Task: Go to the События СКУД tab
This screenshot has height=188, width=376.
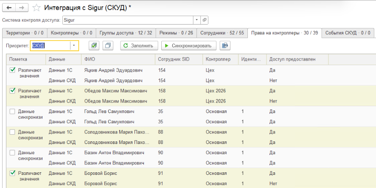Action: (x=348, y=33)
